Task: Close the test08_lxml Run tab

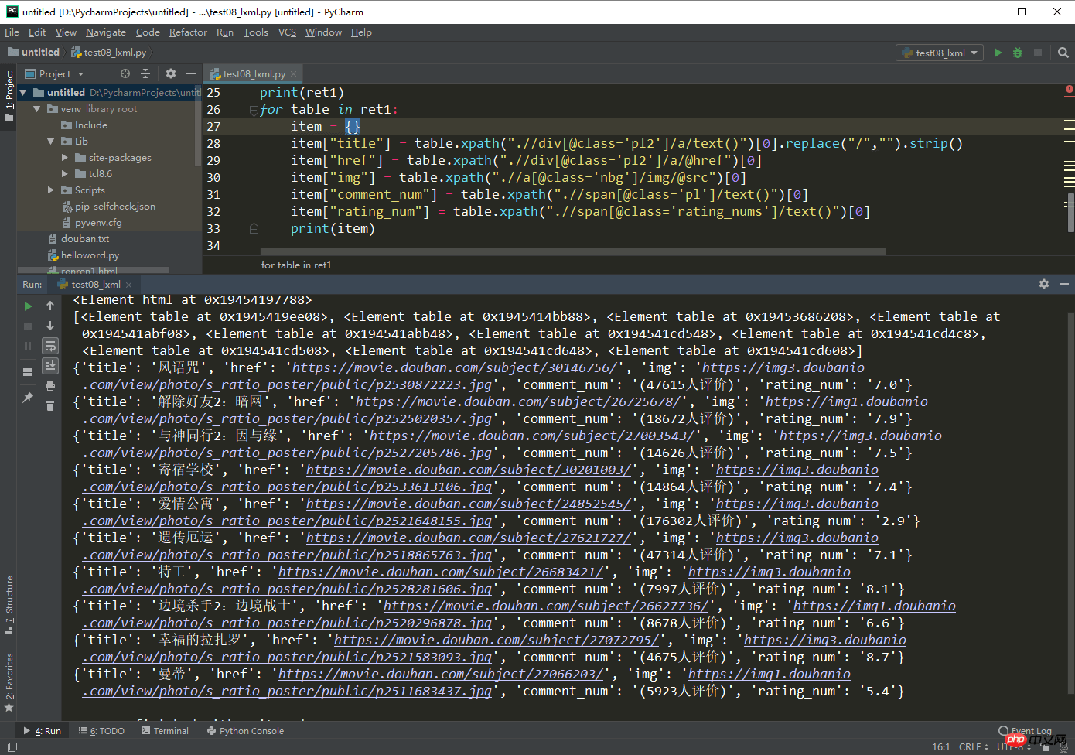Action: tap(129, 285)
